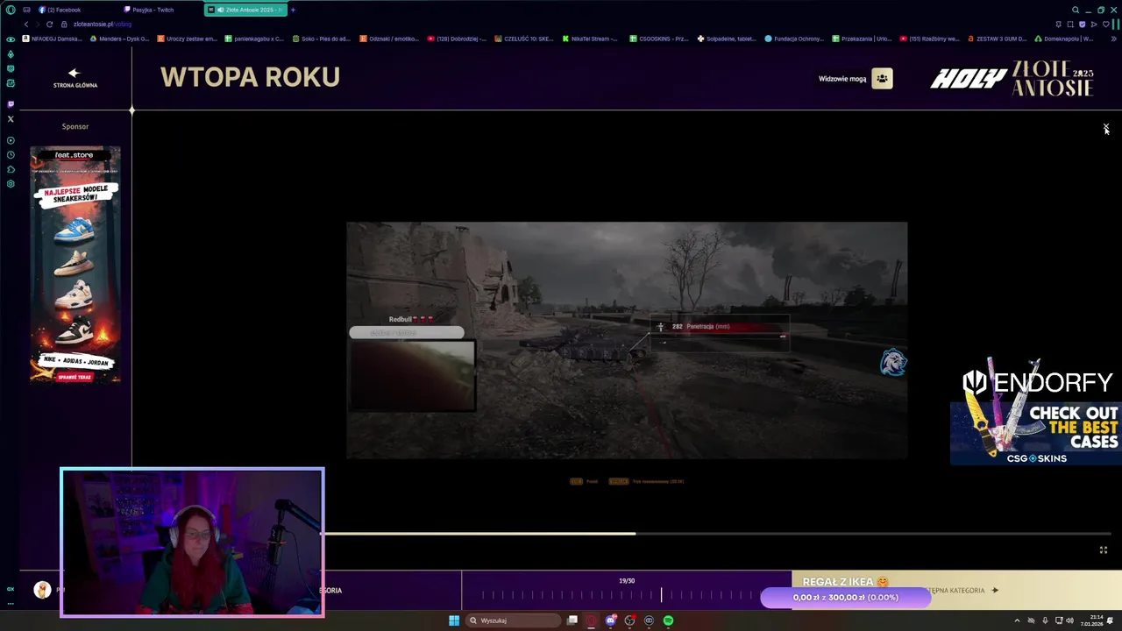Screen dimensions: 1122x631
Task: View site security lock info
Action: (x=64, y=25)
